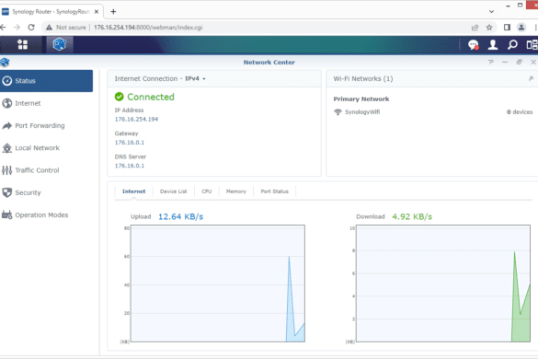This screenshot has height=359, width=538.
Task: Open the Internet section in sidebar
Action: [46, 103]
